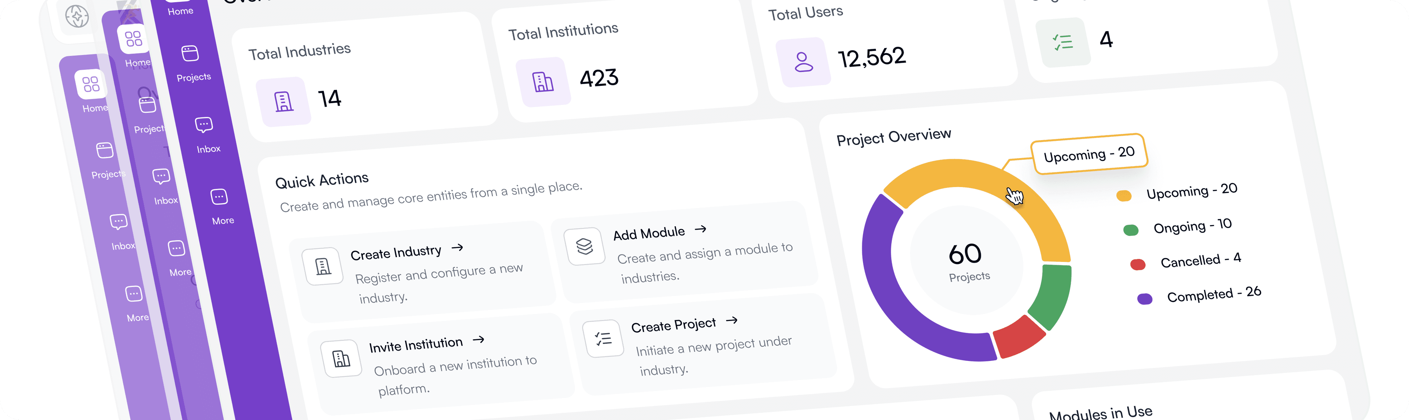Viewport: 1409px width, 420px height.
Task: Click the Create Industry building icon
Action: click(x=323, y=266)
